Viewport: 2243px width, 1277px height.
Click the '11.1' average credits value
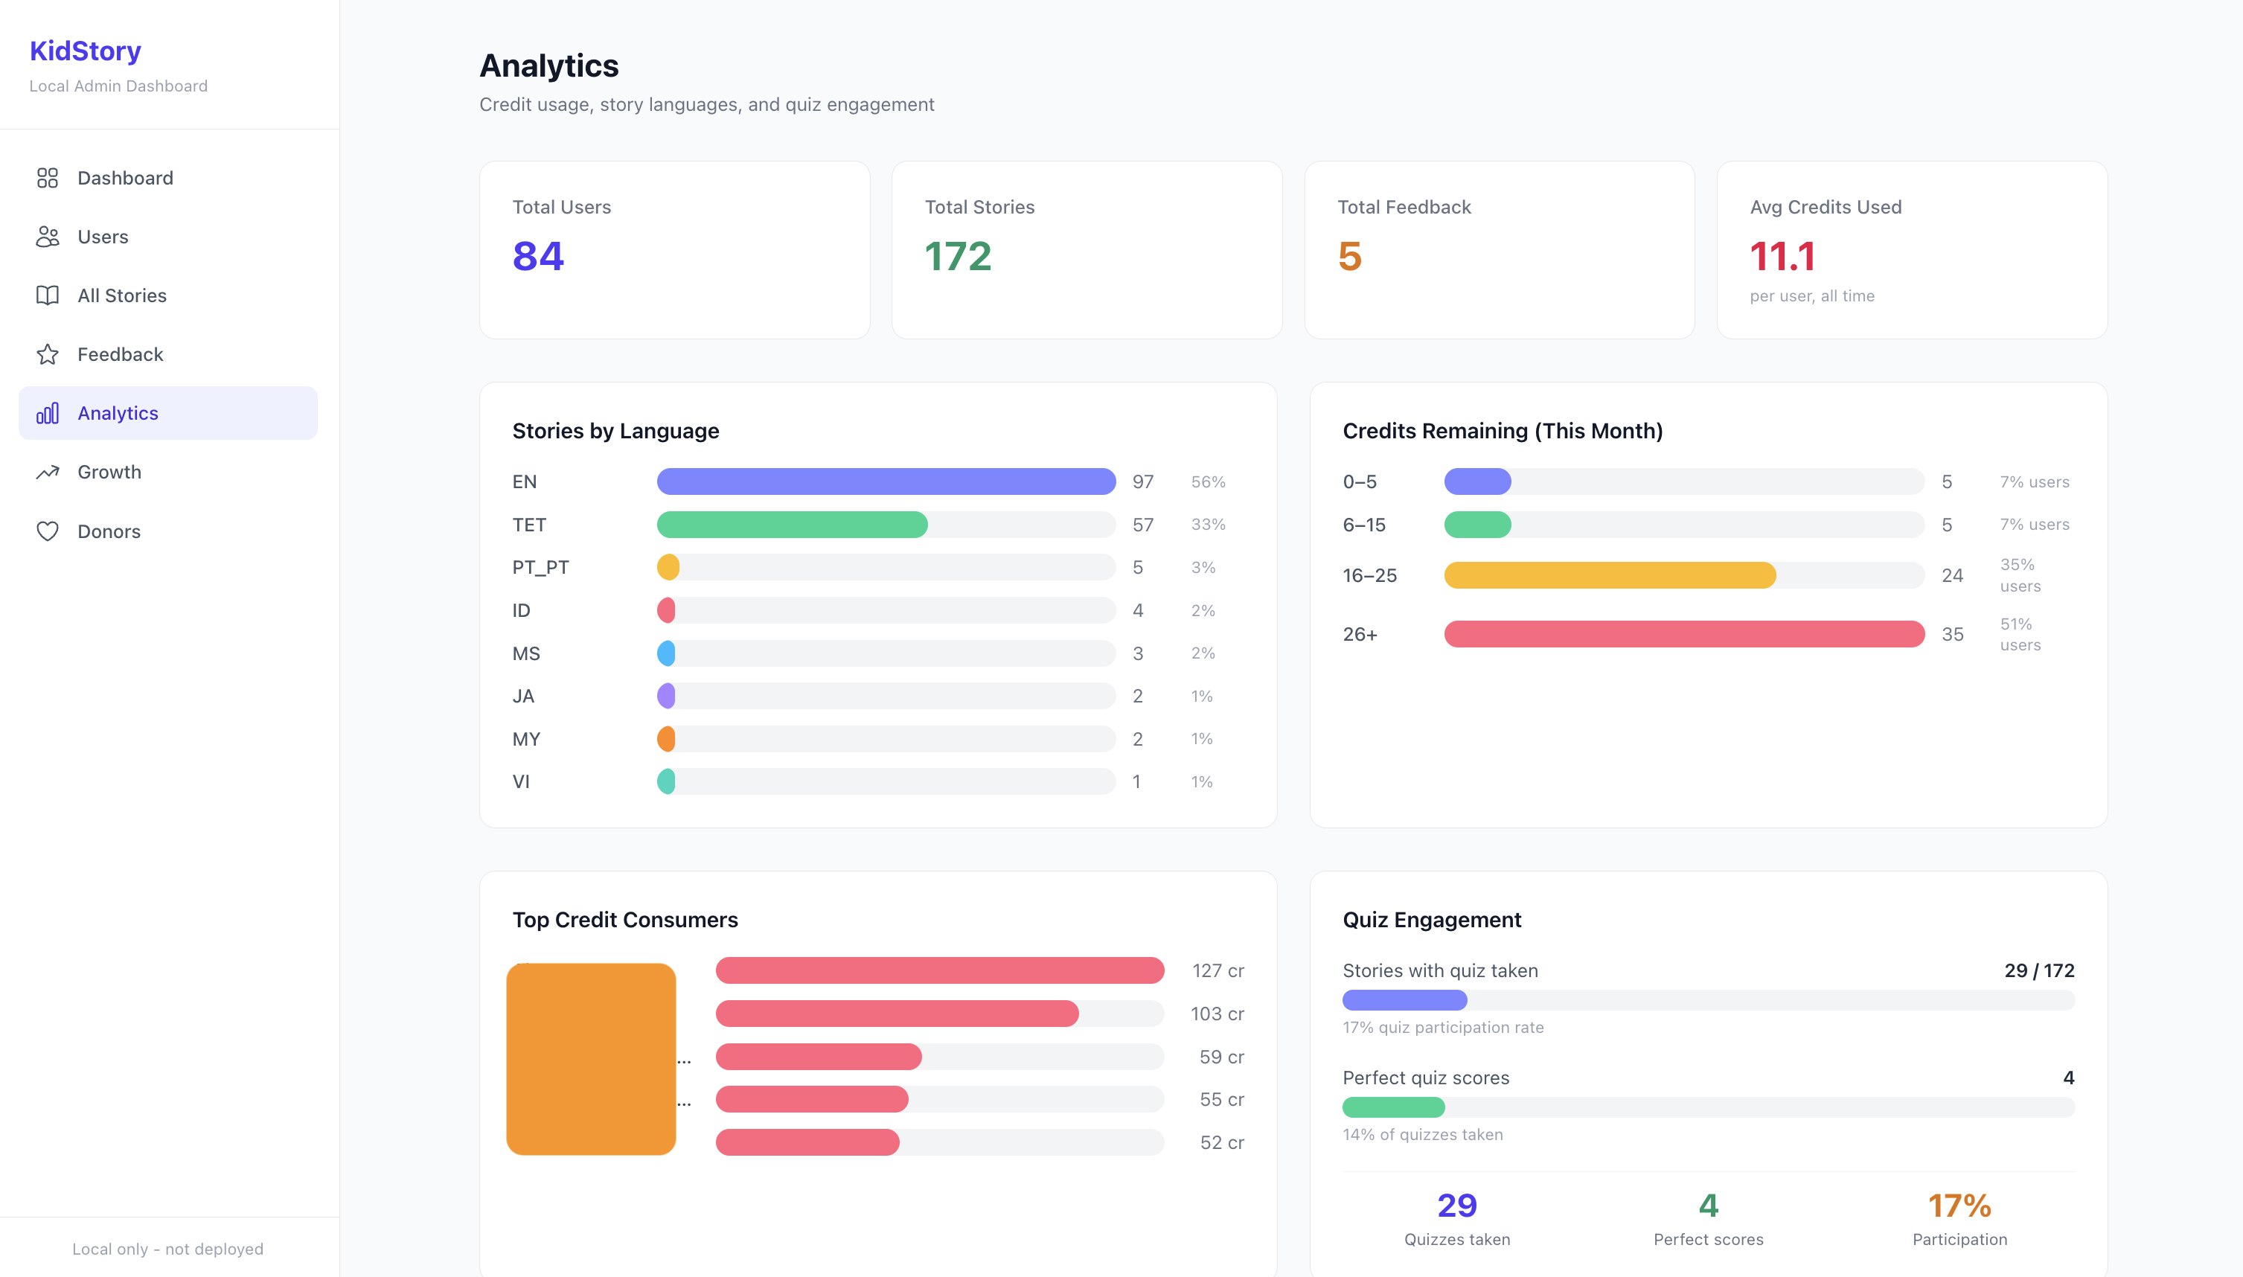click(1782, 256)
